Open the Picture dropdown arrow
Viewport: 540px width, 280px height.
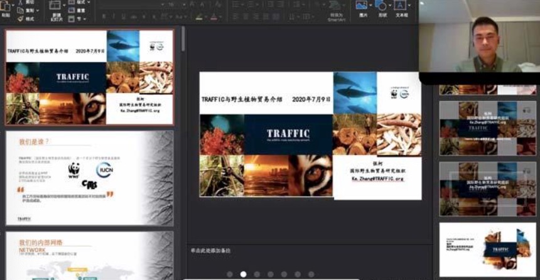370,6
